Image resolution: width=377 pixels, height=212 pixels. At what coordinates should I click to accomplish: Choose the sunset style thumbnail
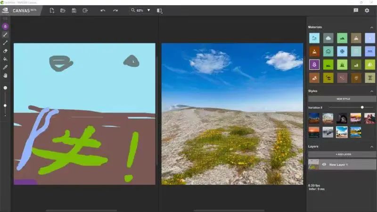tap(314, 132)
